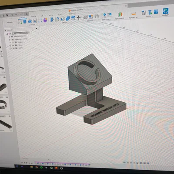The height and width of the screenshot is (174, 174).
Task: Select the Press Pull modify tool
Action: (52, 20)
